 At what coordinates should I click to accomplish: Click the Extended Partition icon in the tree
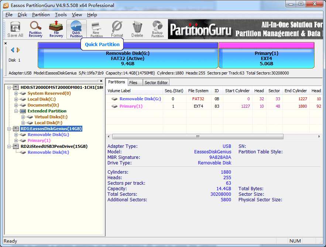coord(23,111)
